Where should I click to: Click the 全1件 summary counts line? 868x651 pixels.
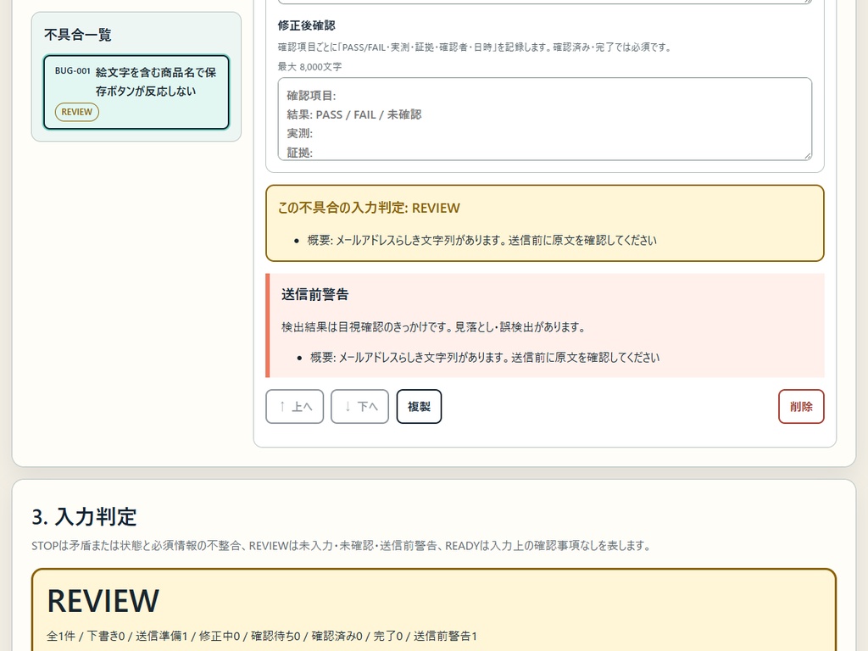pyautogui.click(x=262, y=636)
